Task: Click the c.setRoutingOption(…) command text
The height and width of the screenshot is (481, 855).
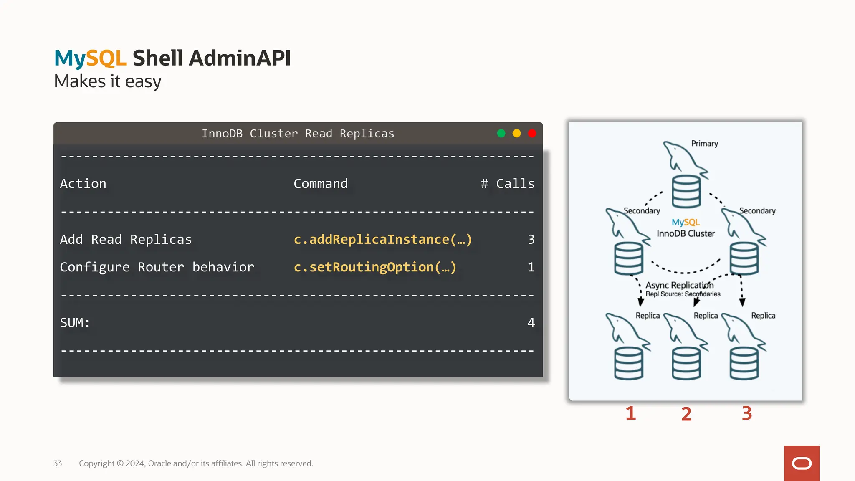Action: pyautogui.click(x=375, y=267)
